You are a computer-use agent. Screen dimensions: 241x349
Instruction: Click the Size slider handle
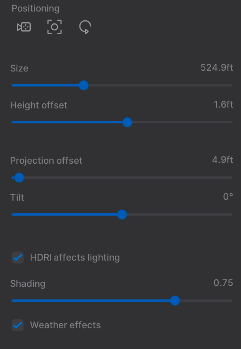click(84, 85)
